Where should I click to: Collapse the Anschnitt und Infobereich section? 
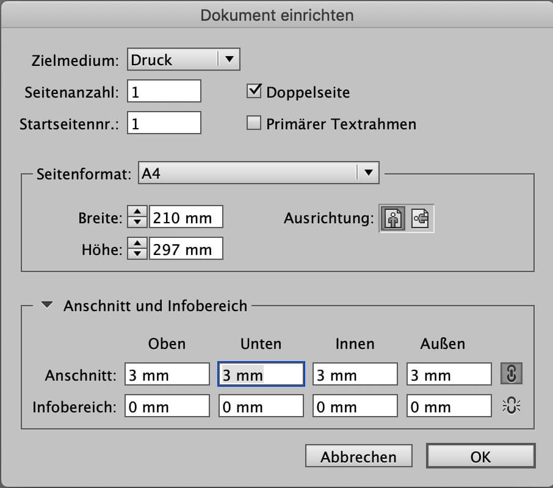(47, 305)
